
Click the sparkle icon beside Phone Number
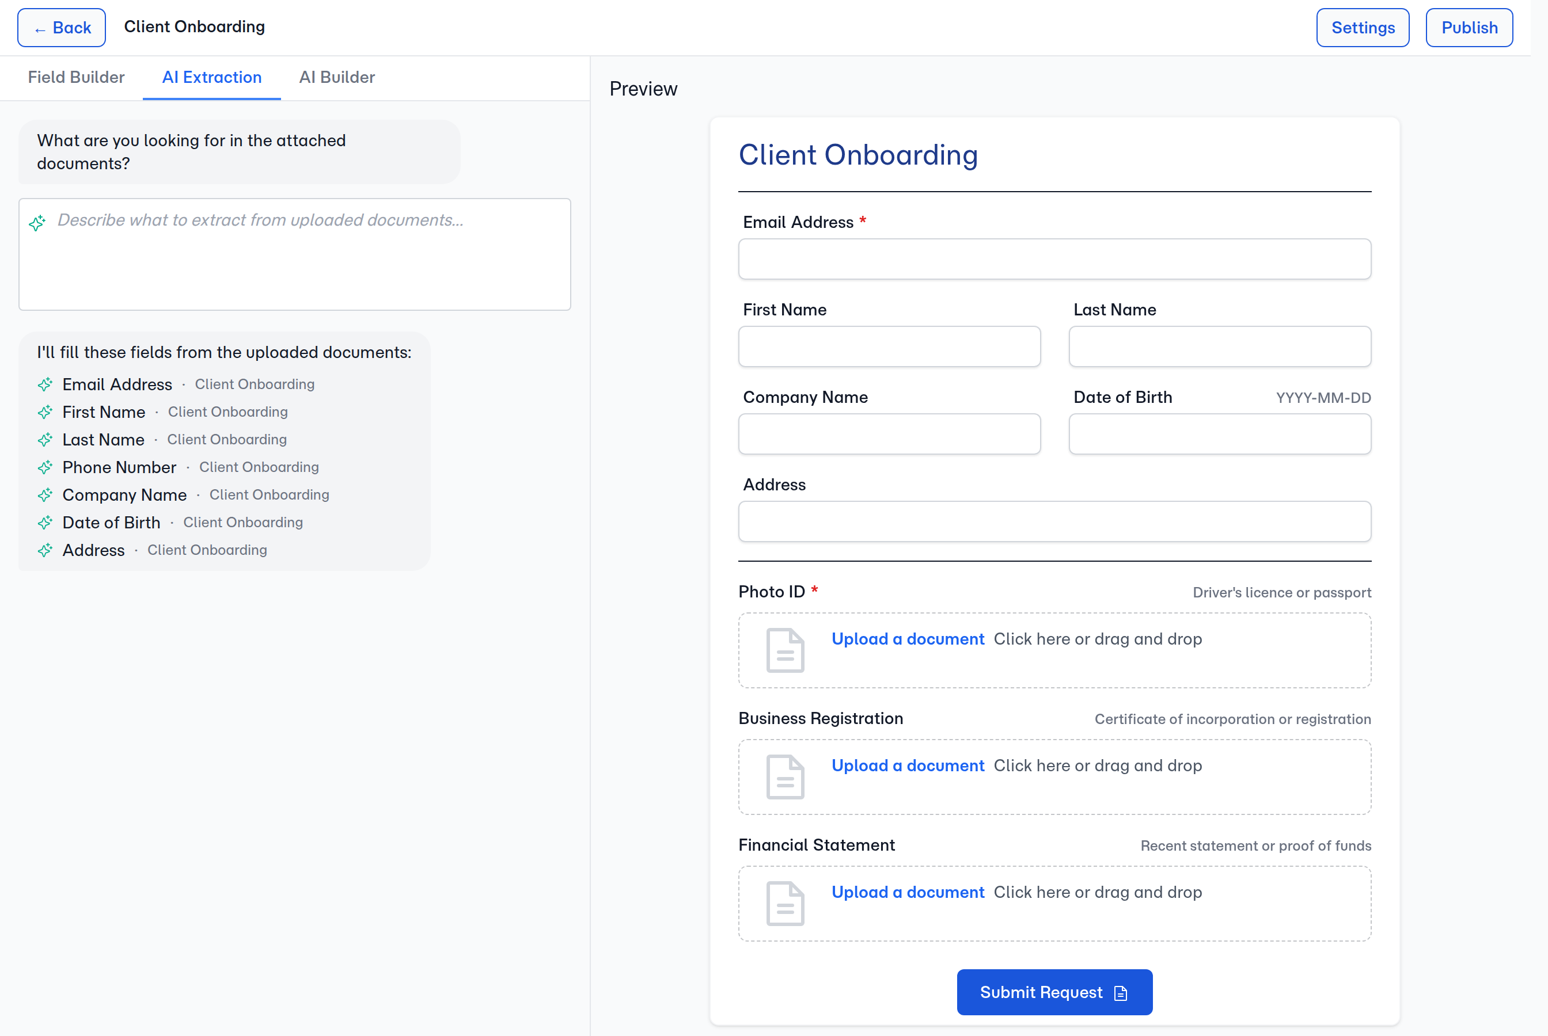click(x=45, y=468)
